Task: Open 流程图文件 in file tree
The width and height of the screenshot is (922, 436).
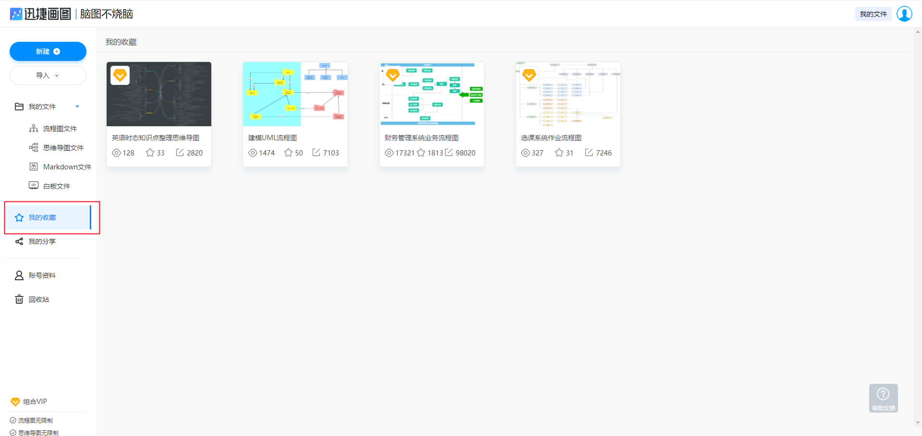Action: pyautogui.click(x=60, y=129)
